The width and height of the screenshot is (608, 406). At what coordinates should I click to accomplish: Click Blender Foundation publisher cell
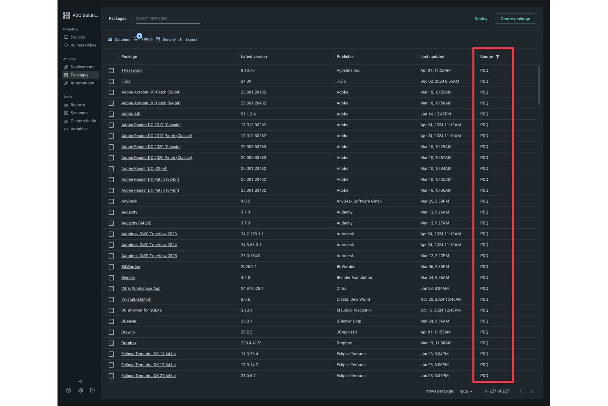pos(354,278)
